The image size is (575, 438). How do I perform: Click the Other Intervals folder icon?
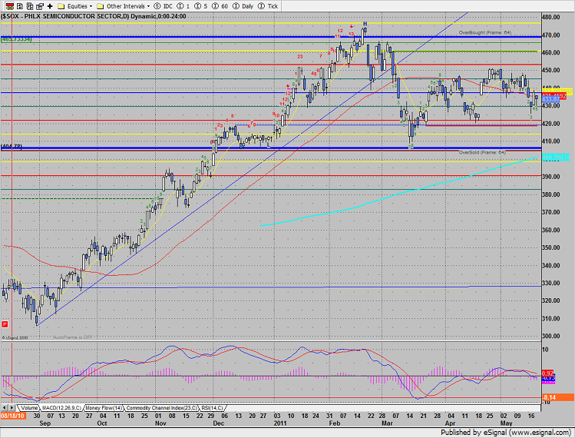coord(100,6)
